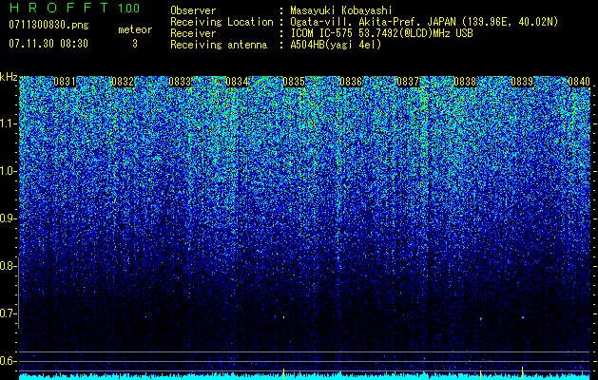Click the 0840 time marker
The height and width of the screenshot is (380, 598).
pos(579,82)
